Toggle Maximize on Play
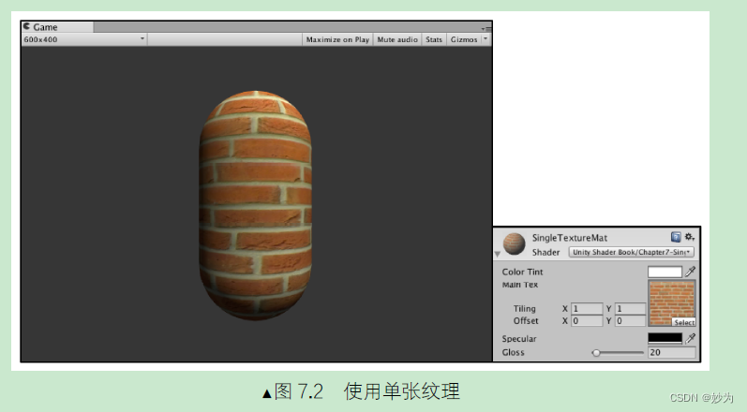The image size is (747, 412). [x=337, y=39]
